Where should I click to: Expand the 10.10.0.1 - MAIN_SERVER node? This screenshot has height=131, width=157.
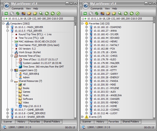pos(7,27)
